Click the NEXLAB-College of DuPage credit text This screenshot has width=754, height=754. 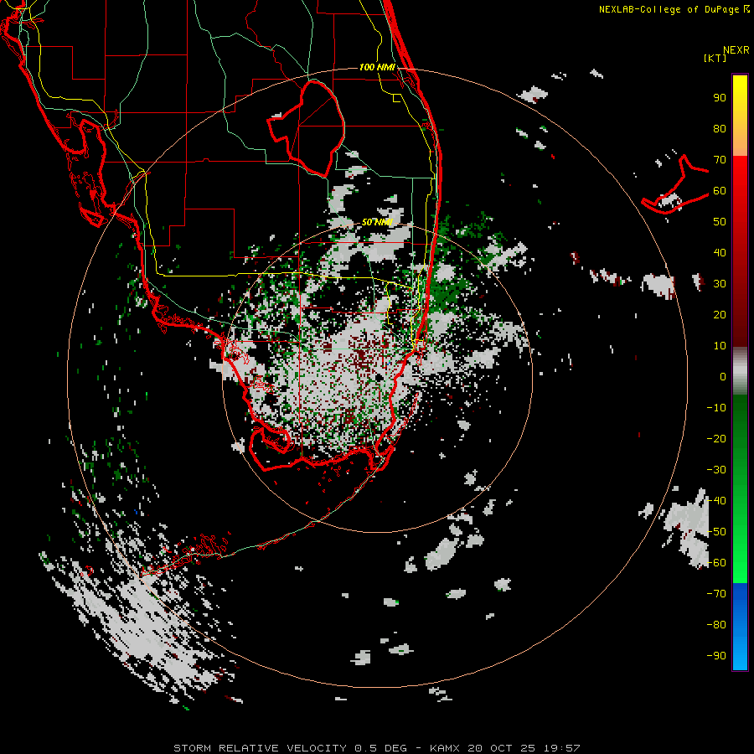point(674,9)
